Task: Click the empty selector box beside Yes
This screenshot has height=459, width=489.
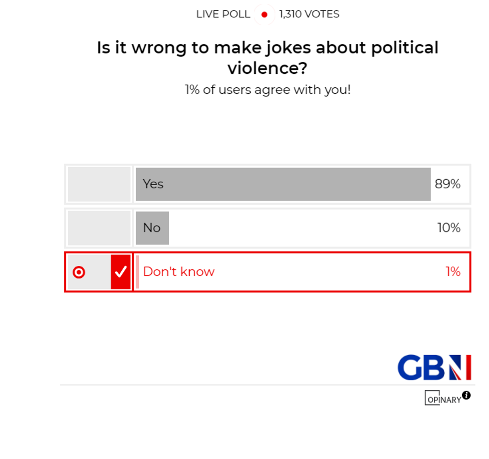Action: 98,184
